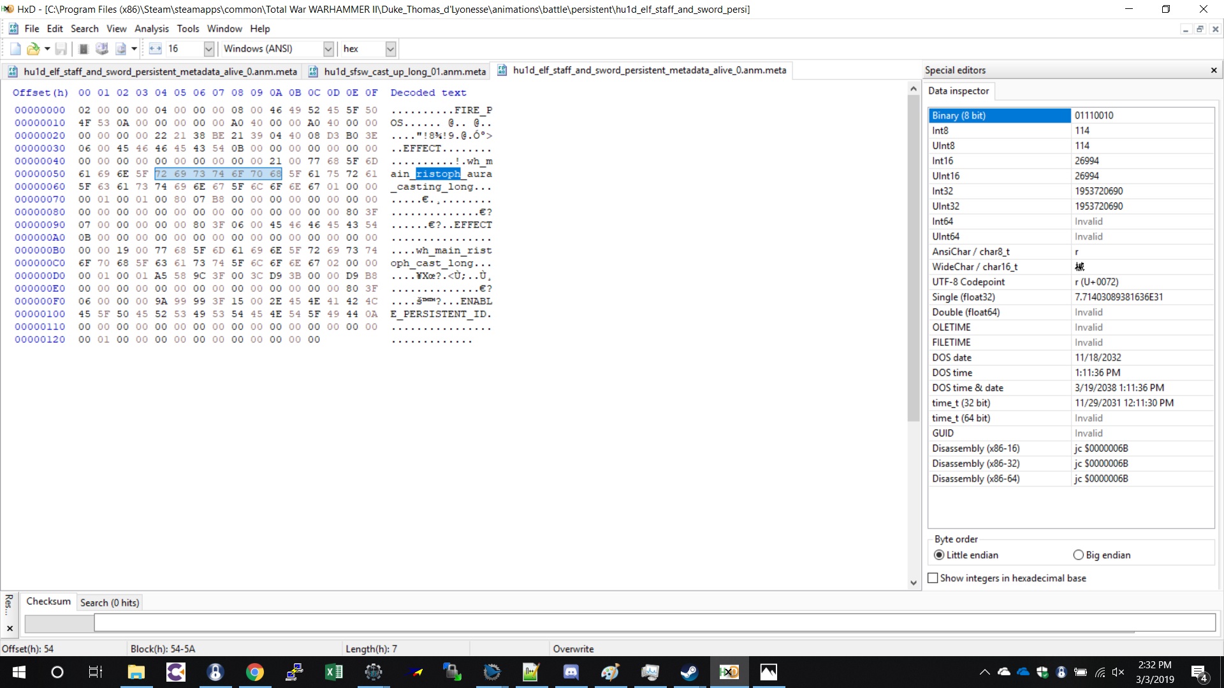Select Little endian byte order
This screenshot has height=688, width=1224.
point(939,555)
